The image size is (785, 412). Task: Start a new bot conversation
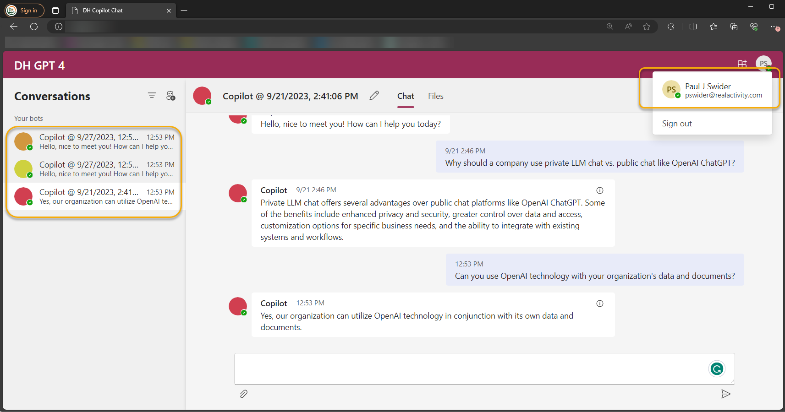[170, 96]
